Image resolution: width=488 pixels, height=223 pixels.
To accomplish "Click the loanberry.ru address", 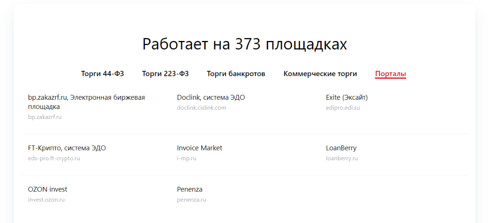I will click(342, 159).
